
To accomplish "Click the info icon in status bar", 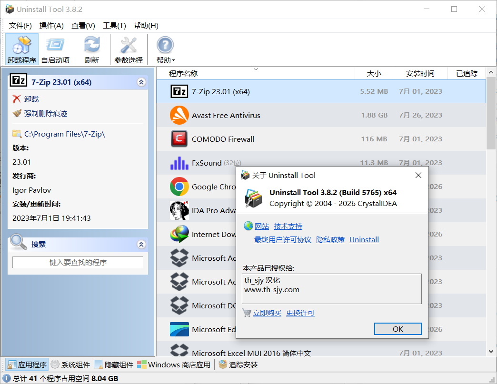I will click(6, 378).
